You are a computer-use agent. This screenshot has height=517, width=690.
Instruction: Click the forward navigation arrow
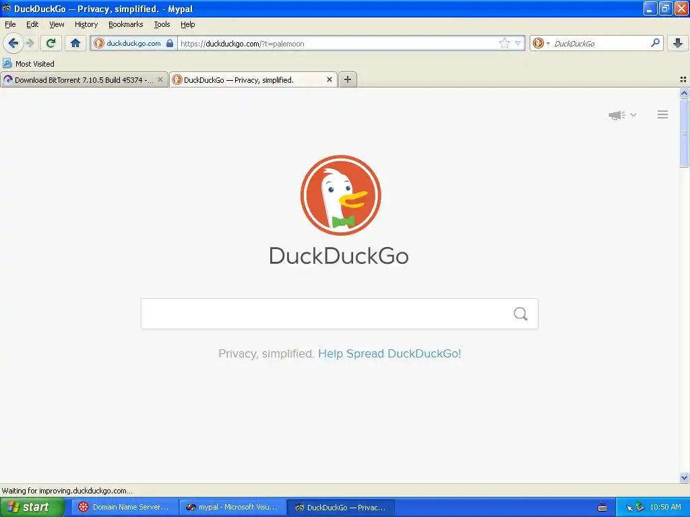[x=30, y=43]
